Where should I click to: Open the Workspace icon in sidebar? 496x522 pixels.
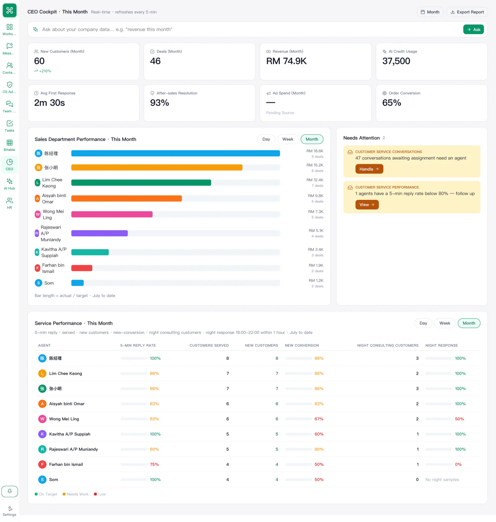(x=10, y=29)
